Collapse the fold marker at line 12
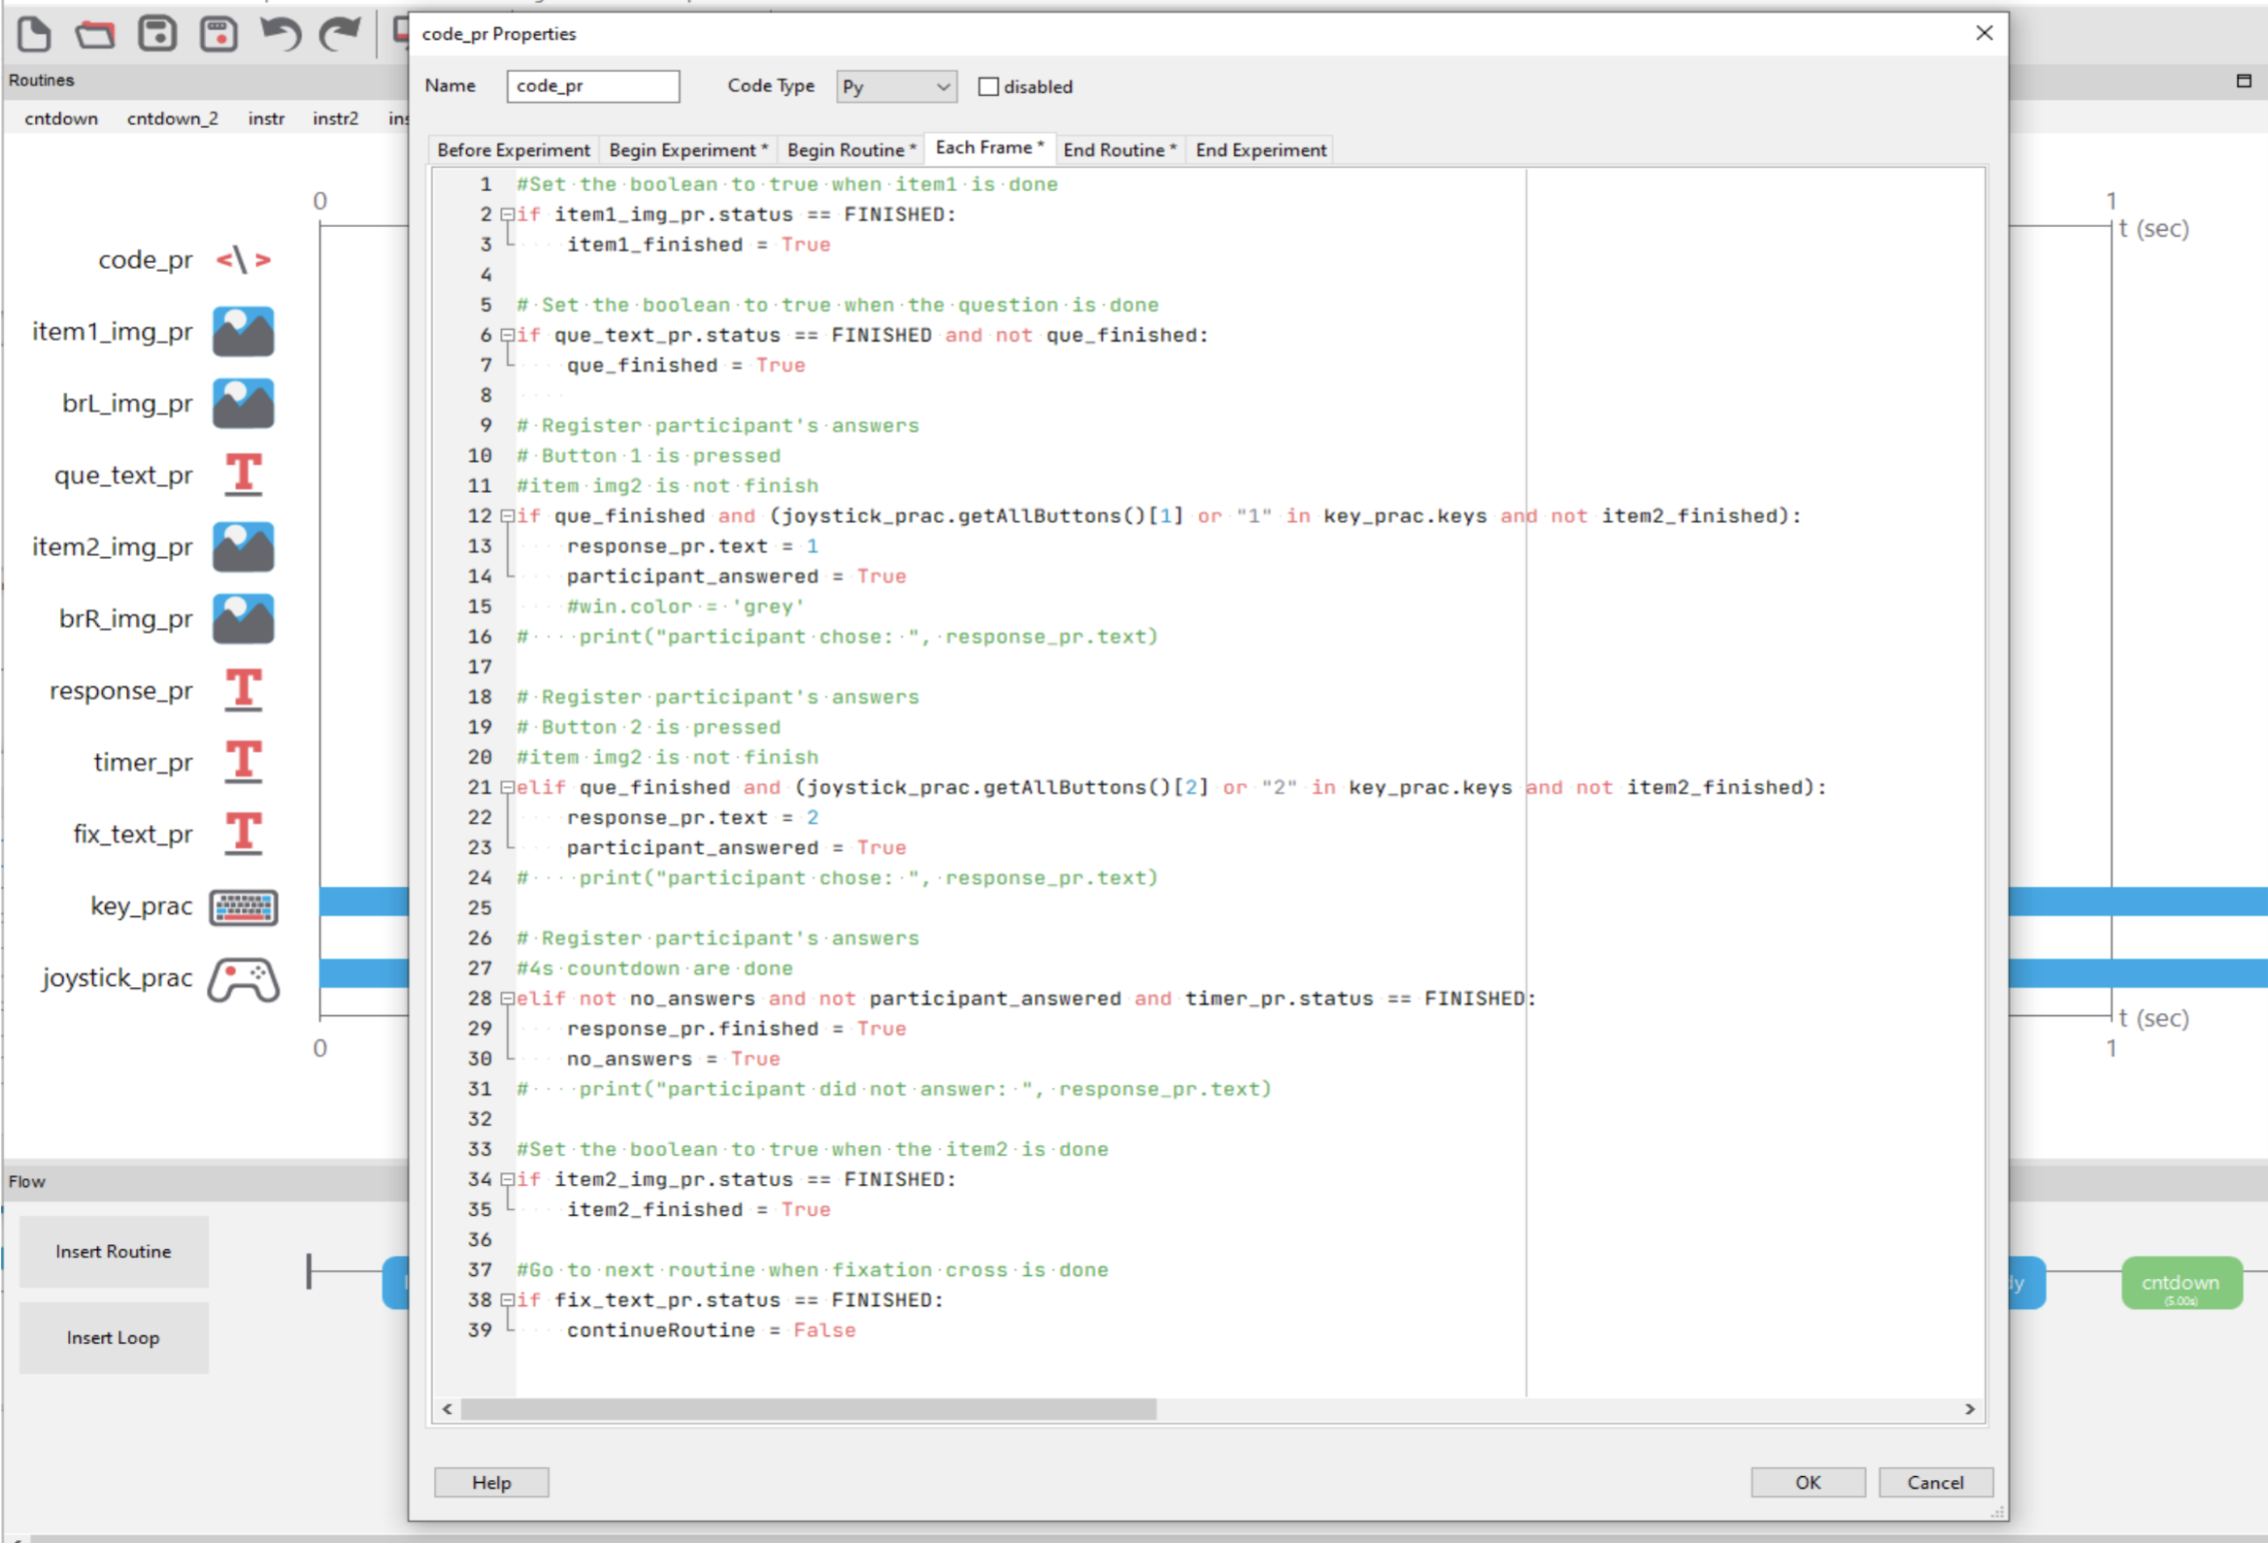This screenshot has width=2268, height=1543. 507,516
